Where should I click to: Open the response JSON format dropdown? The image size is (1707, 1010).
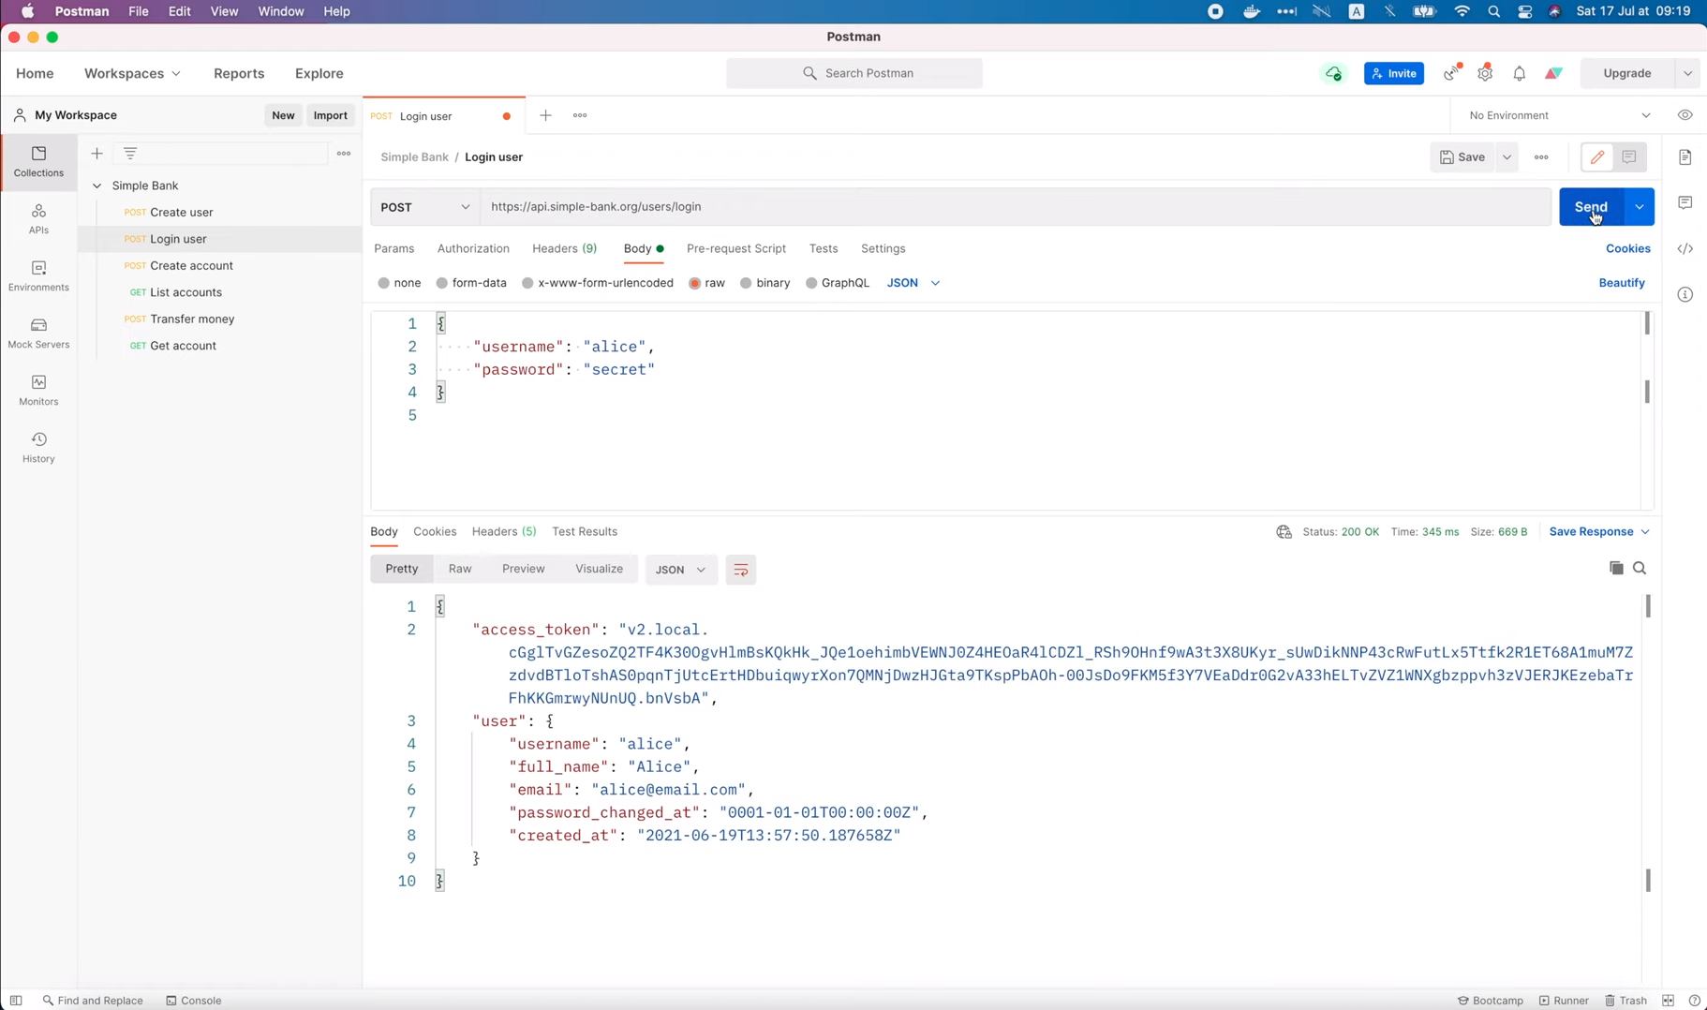[681, 570]
